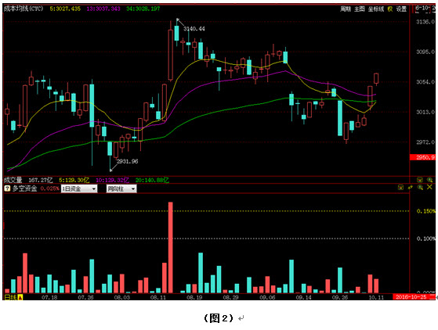The width and height of the screenshot is (438, 330).
Task: Zoom the 多空资金 indicator panel
Action: pyautogui.click(x=420, y=188)
